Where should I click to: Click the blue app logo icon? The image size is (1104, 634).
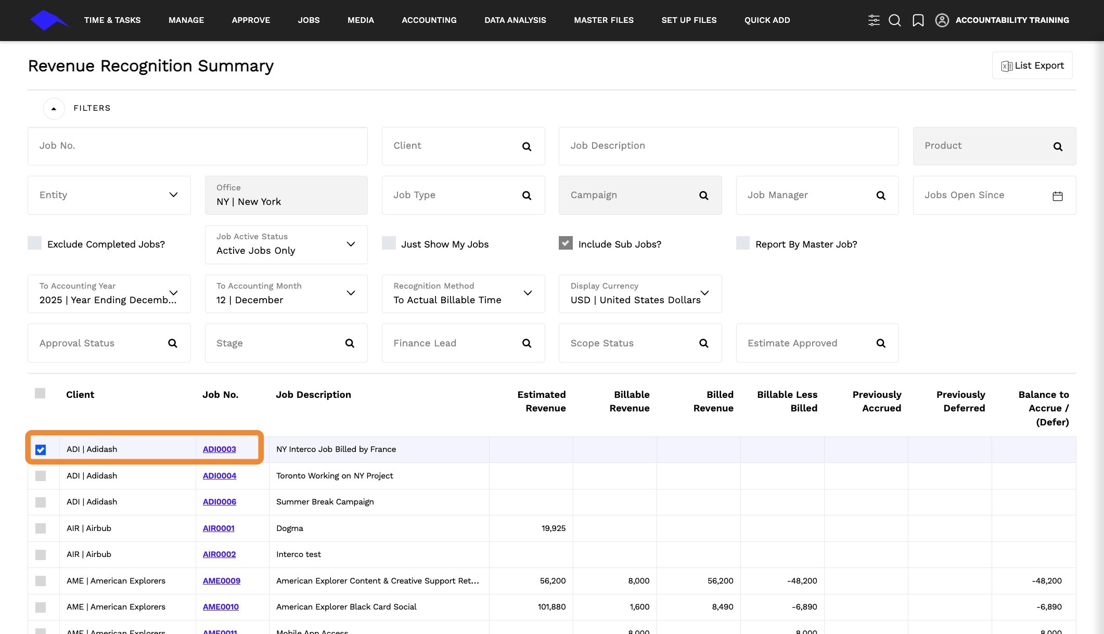point(49,20)
